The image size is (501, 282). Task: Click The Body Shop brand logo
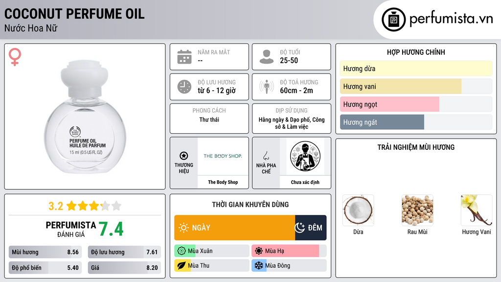(223, 156)
